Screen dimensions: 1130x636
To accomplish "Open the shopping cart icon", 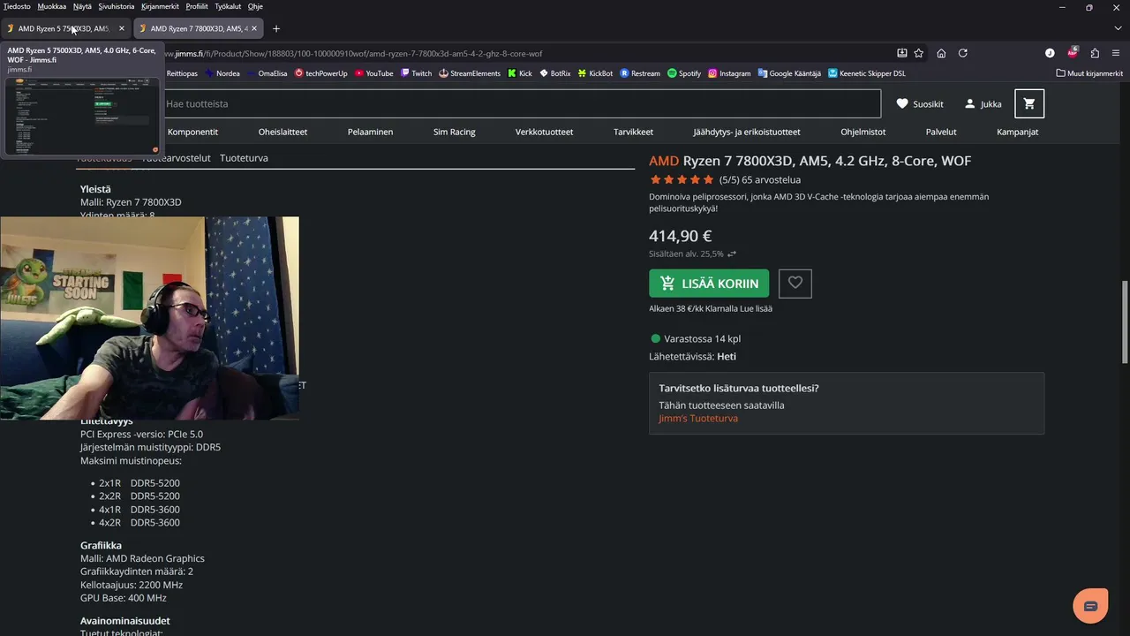I will tap(1029, 103).
